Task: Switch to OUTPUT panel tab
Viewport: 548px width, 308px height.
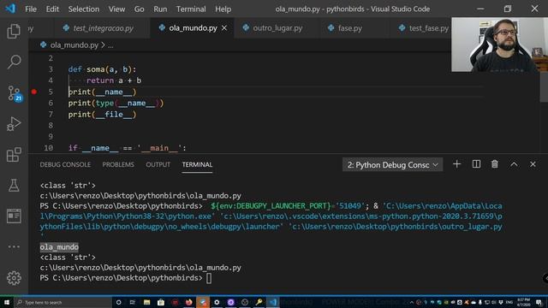Action: 158,164
